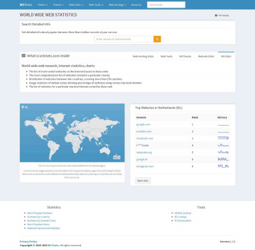255x250 pixels.
Task: Click the History column header
Action: (x=222, y=117)
